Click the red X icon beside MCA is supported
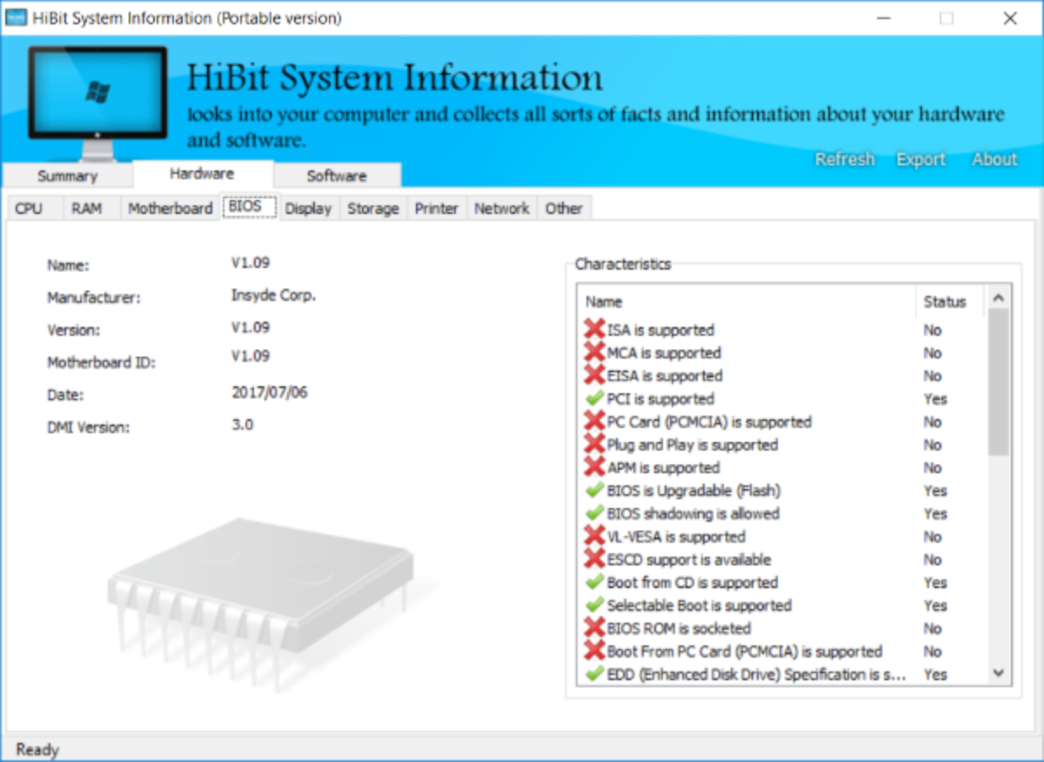 (594, 352)
